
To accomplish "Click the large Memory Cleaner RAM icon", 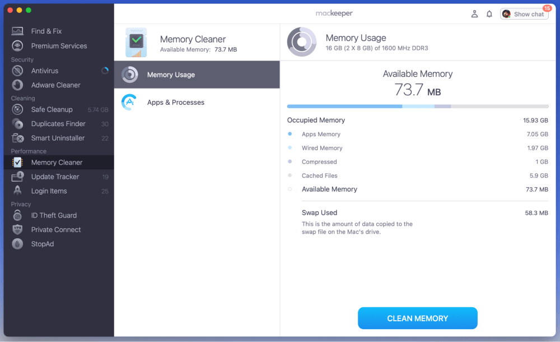I will tap(136, 42).
